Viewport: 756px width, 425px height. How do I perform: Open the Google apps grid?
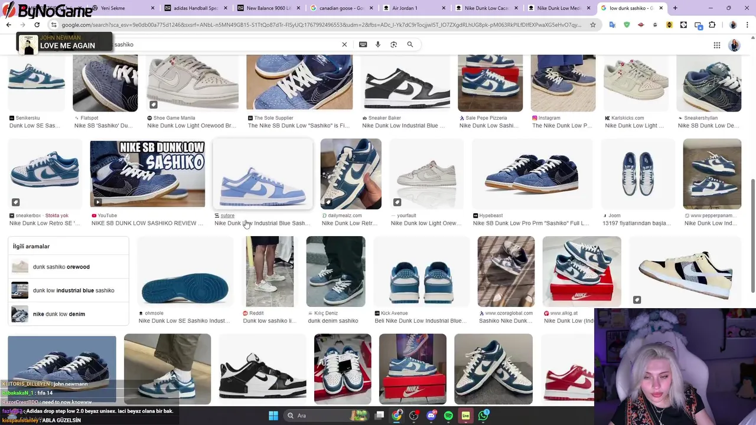[716, 45]
